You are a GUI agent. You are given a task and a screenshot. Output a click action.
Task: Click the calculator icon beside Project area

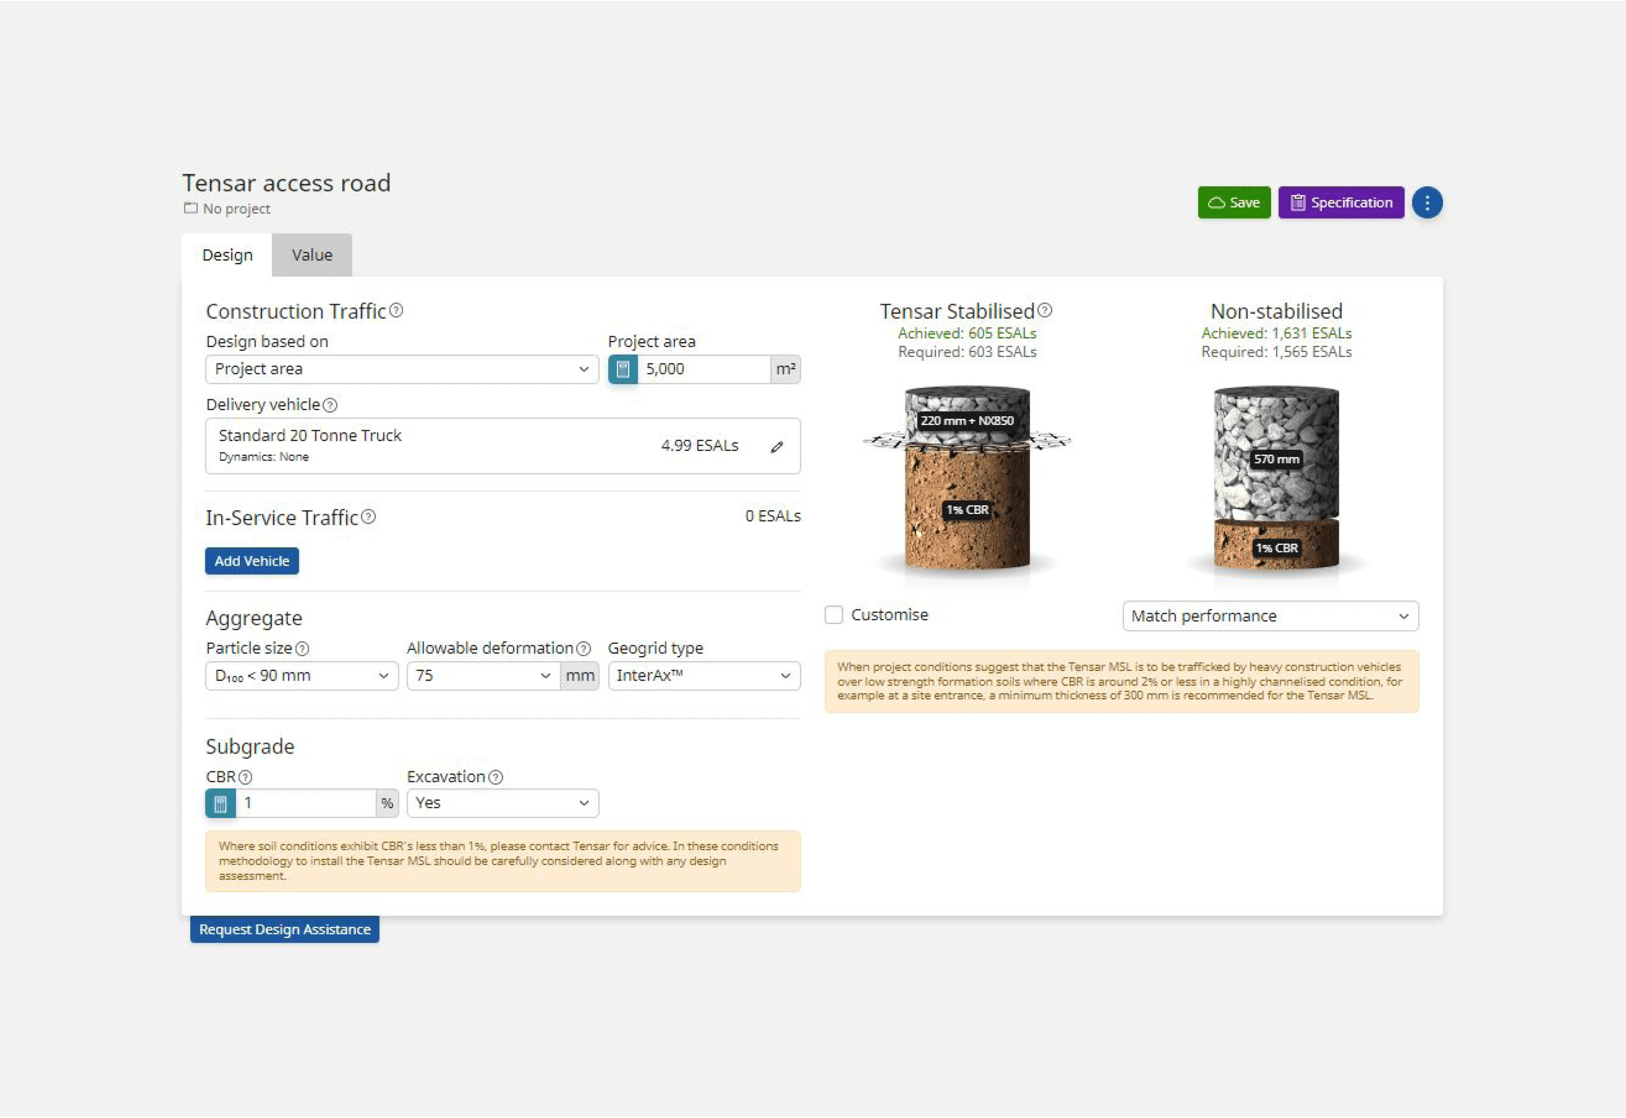[x=622, y=369]
